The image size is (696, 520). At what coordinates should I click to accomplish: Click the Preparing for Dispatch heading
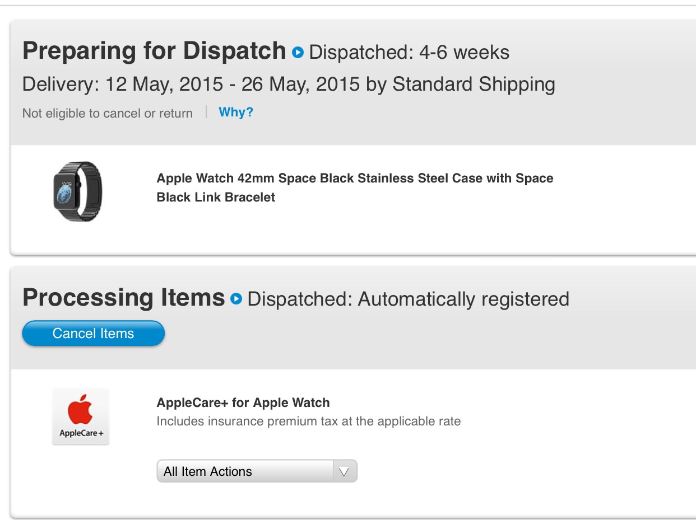pos(154,51)
